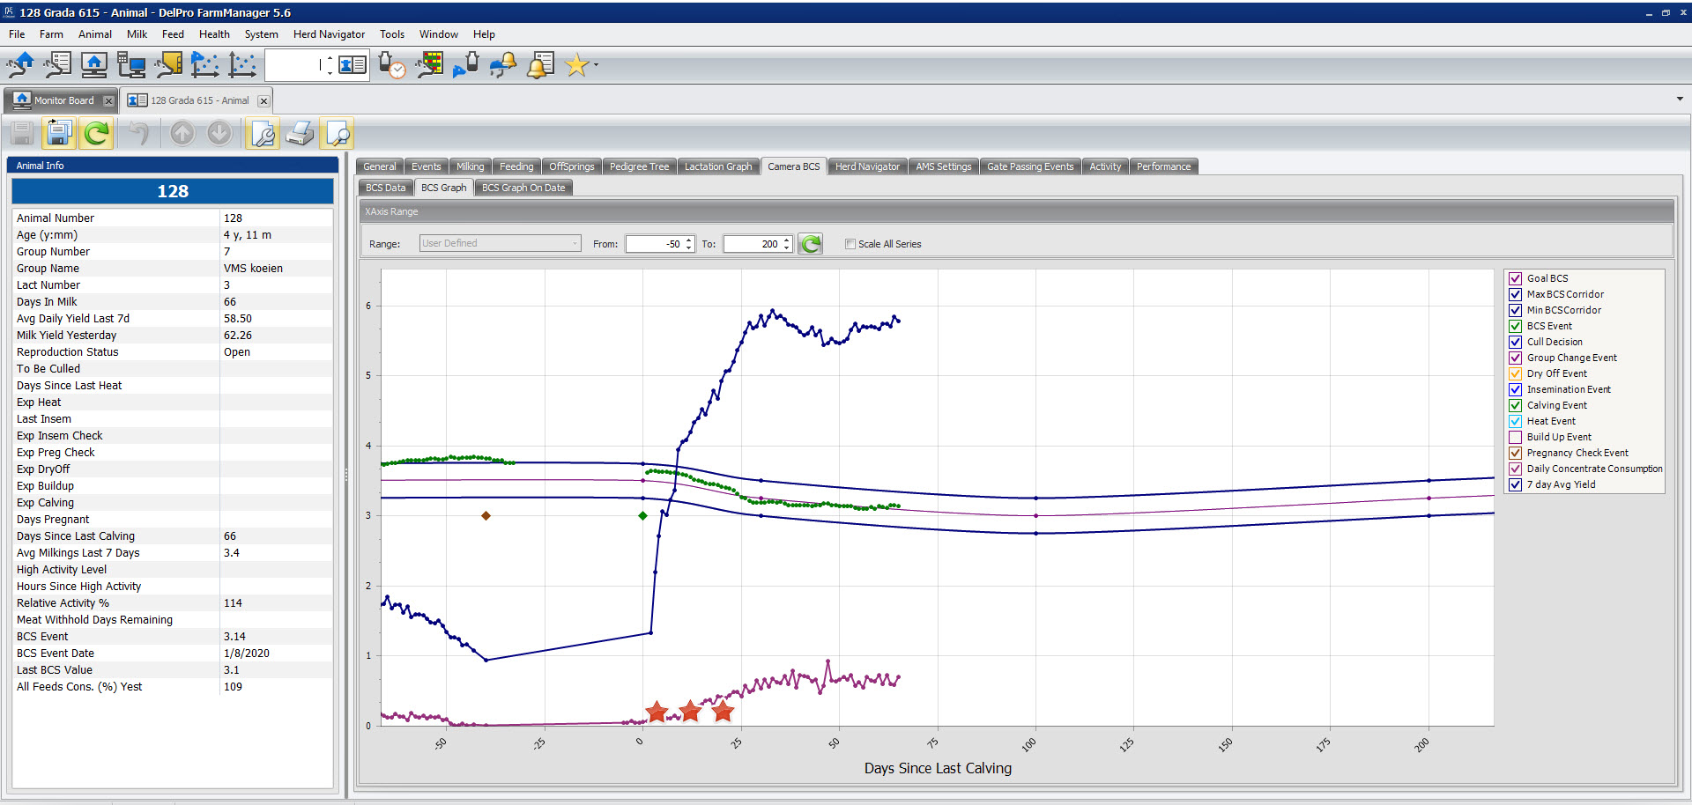Switch to the Lactation Graph tab
Screen dimensions: 1692x805
(717, 166)
